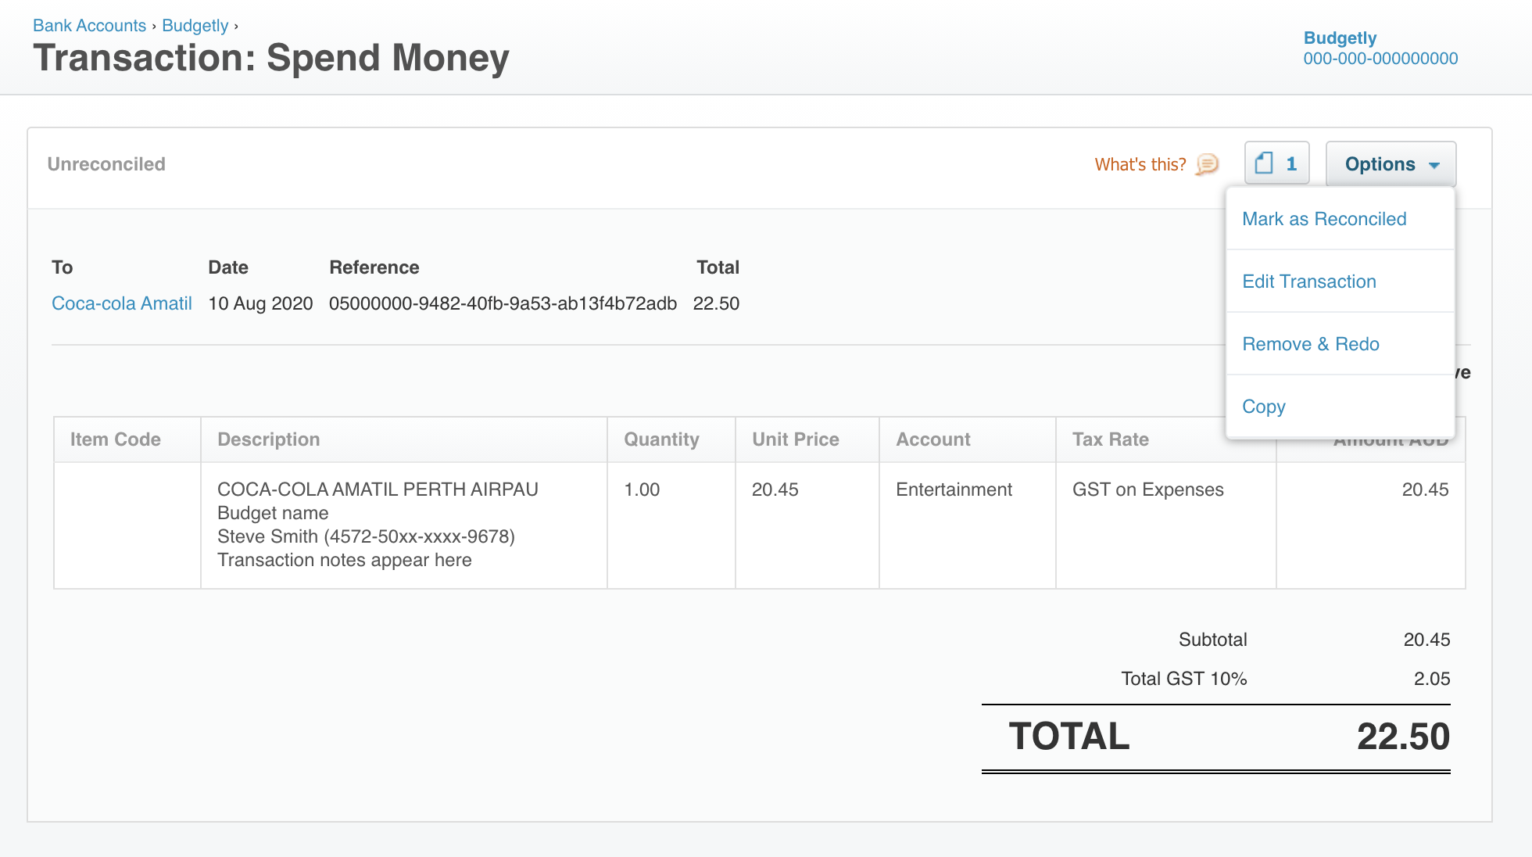The image size is (1532, 857).
Task: Open Budgetly from the breadcrumb trail
Action: pos(195,25)
